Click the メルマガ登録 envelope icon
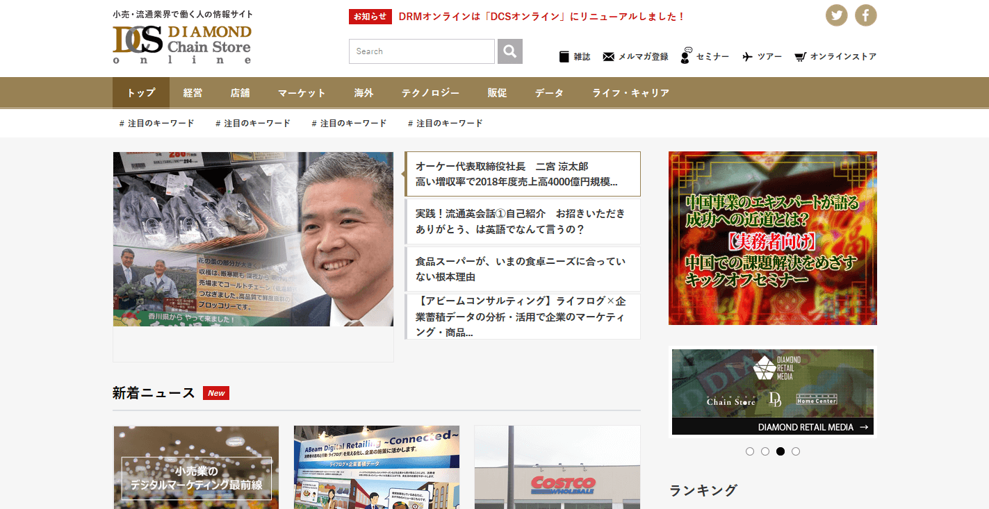The image size is (989, 509). 609,57
